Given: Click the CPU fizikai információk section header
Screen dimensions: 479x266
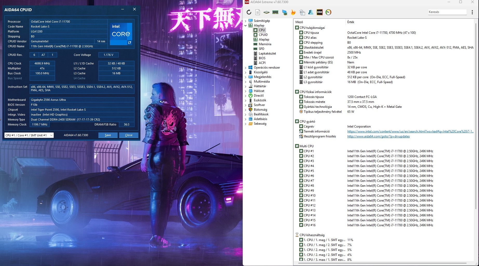Looking at the screenshot, I should click(313, 92).
